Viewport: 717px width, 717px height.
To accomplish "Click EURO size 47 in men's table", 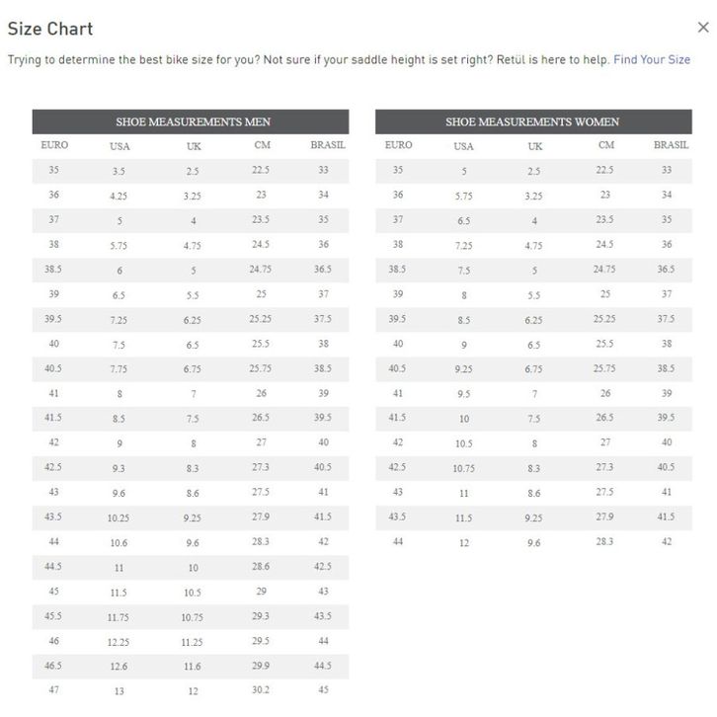I will [x=53, y=690].
